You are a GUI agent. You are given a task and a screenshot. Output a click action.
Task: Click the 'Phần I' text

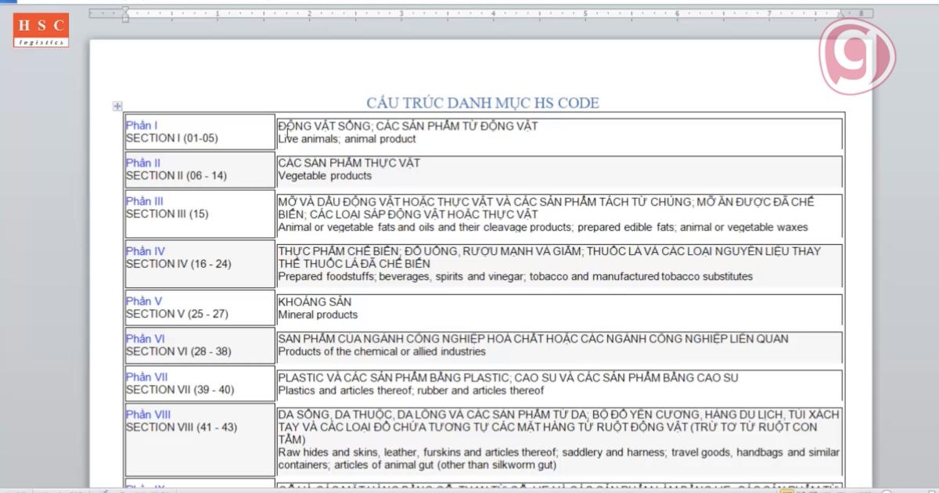[142, 125]
